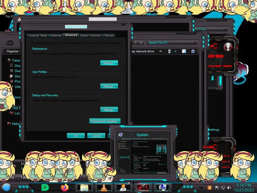The height and width of the screenshot is (193, 257).
Task: Open the view options dropdown arrow
Action: coord(175,51)
